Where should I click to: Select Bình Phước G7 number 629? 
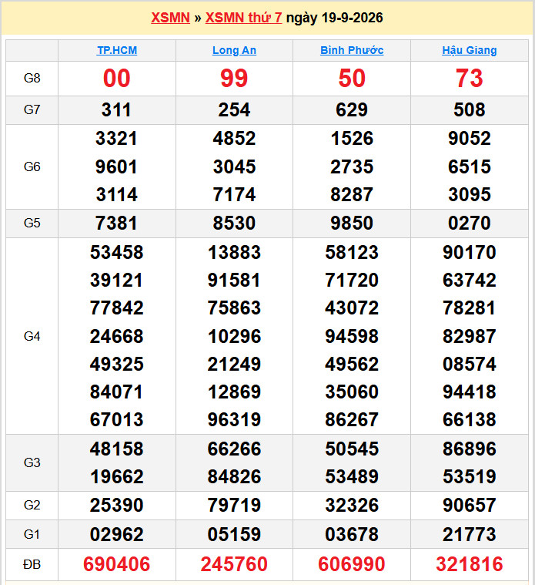click(x=352, y=110)
